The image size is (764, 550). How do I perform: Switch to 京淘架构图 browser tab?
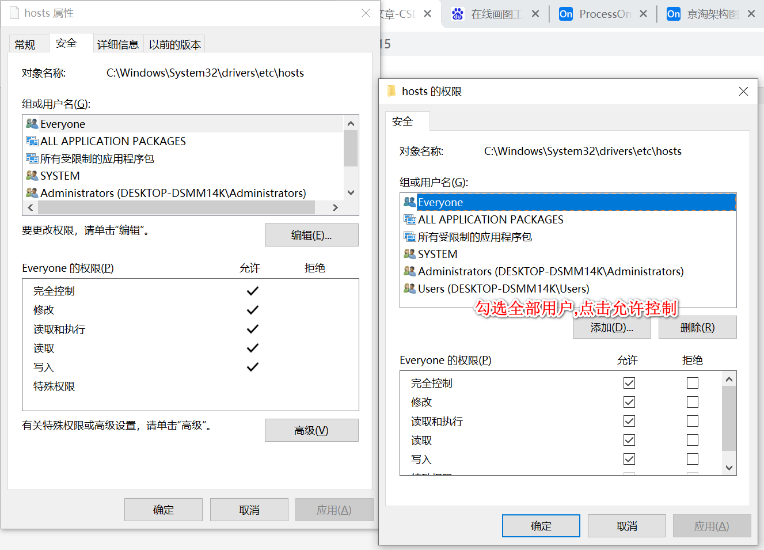click(x=710, y=14)
